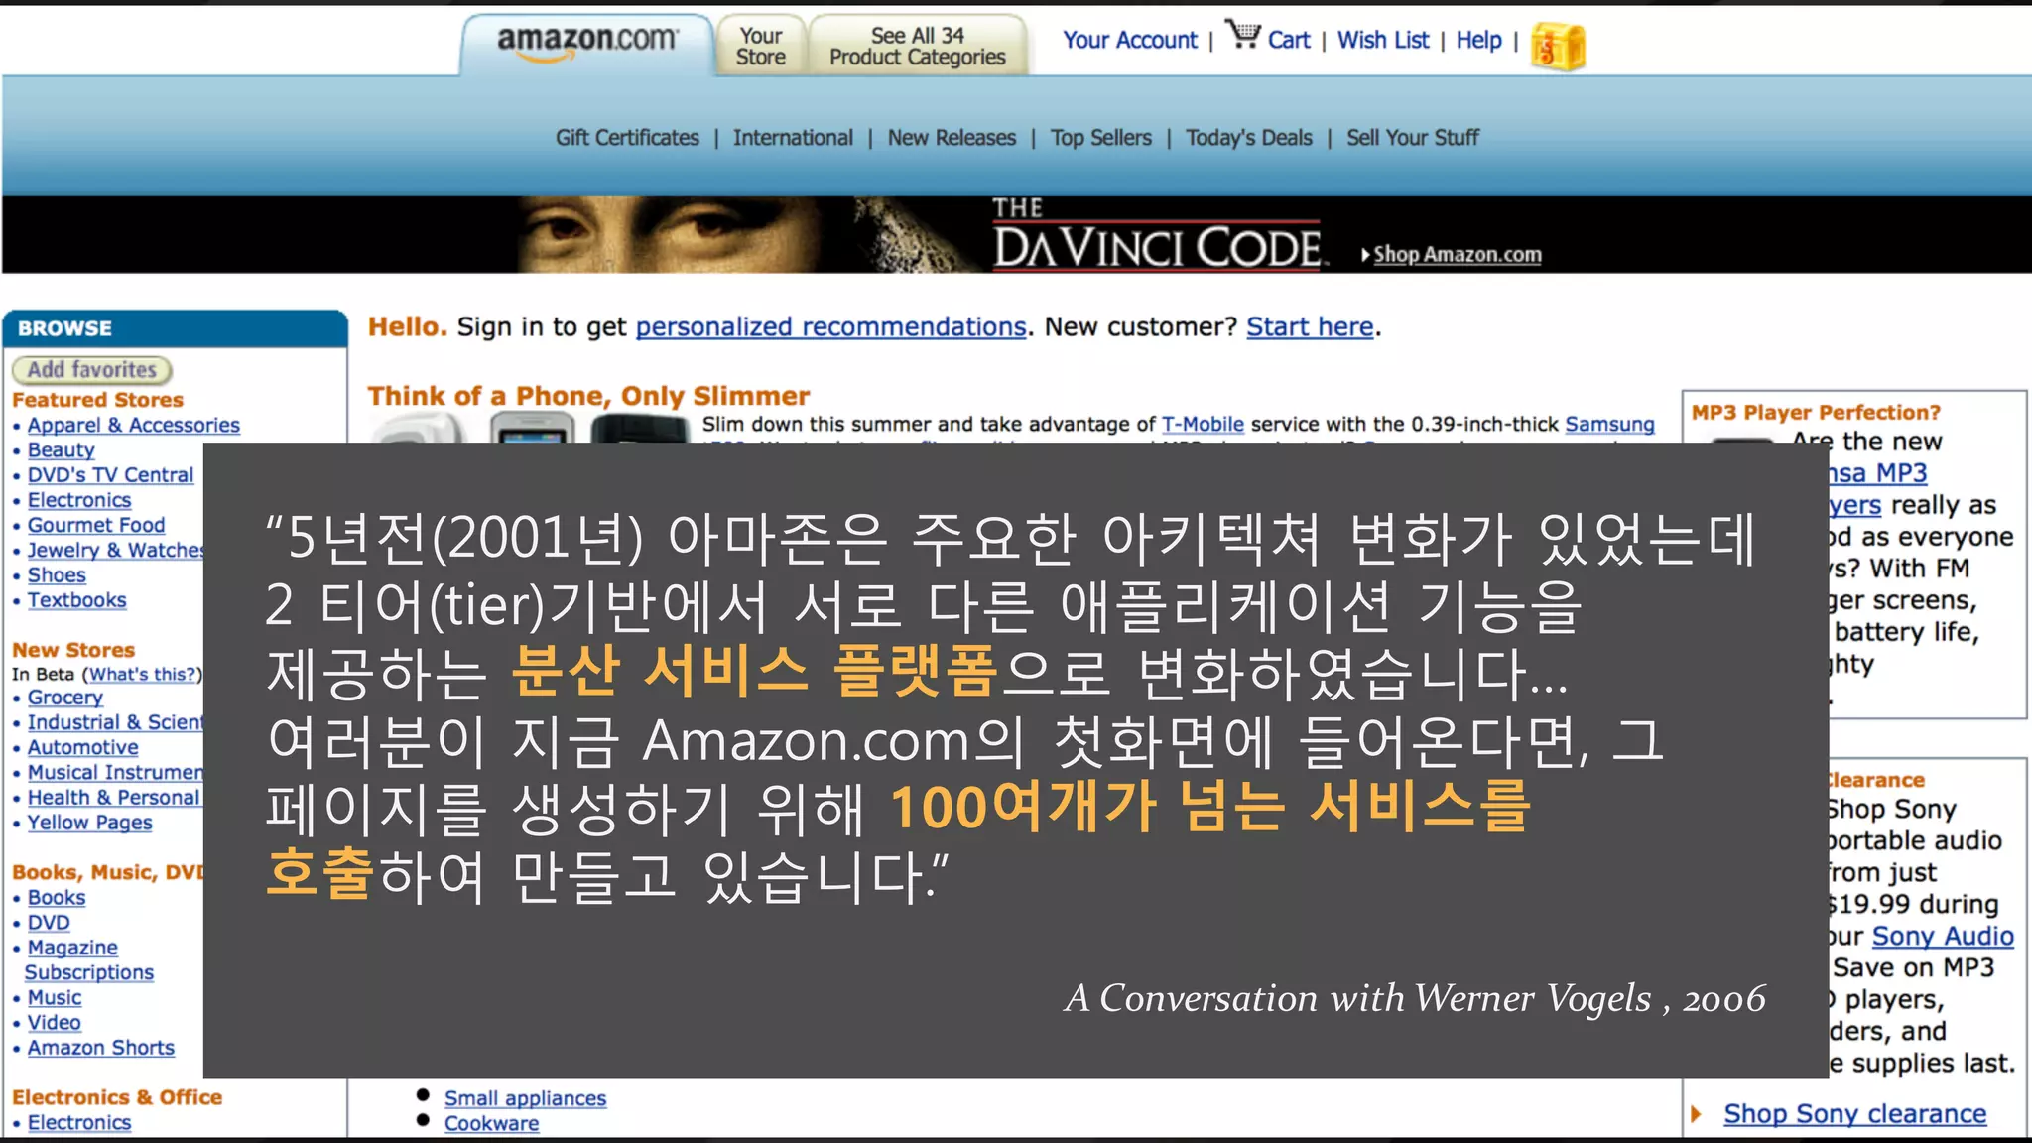Open New Releases in the navigation bar
The width and height of the screenshot is (2032, 1143).
pyautogui.click(x=952, y=138)
